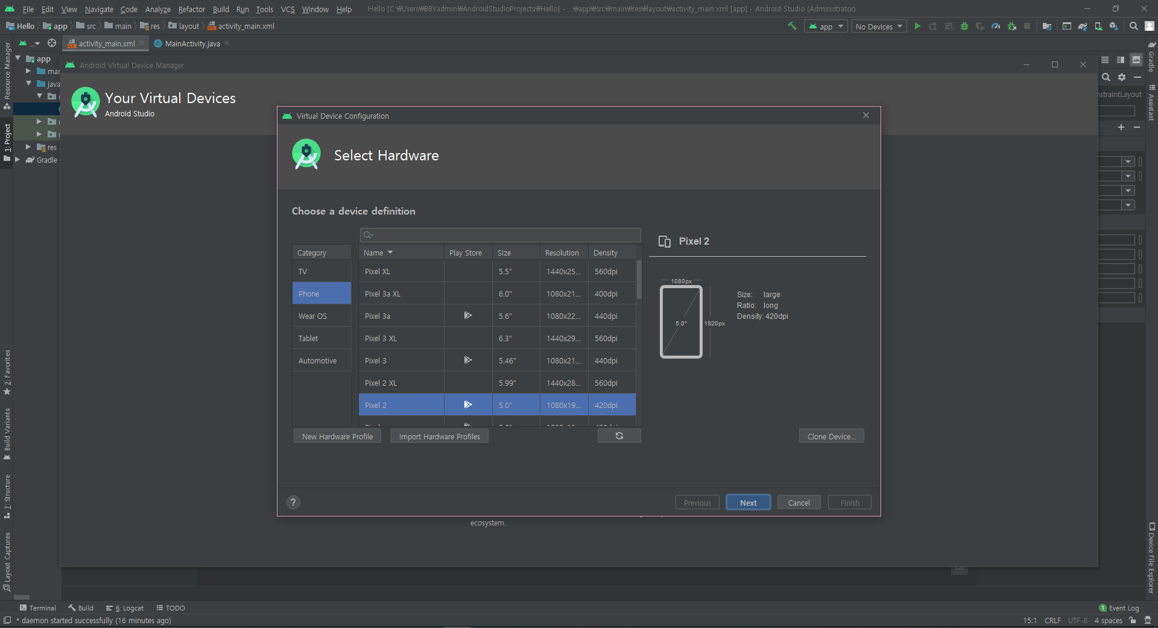Open the Event Log panel
The height and width of the screenshot is (628, 1158).
coord(1119,608)
